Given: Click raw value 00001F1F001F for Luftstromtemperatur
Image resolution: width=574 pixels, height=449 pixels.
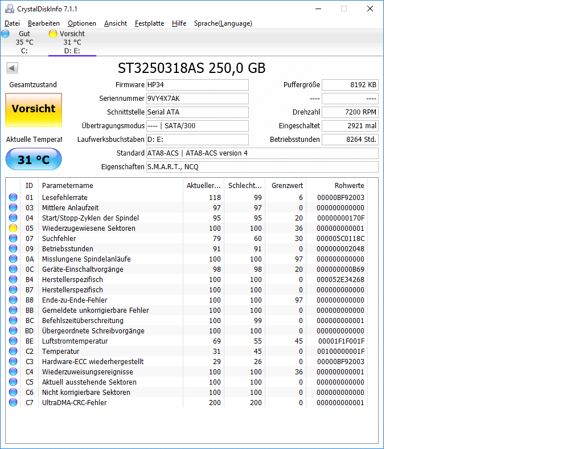Looking at the screenshot, I should [341, 341].
